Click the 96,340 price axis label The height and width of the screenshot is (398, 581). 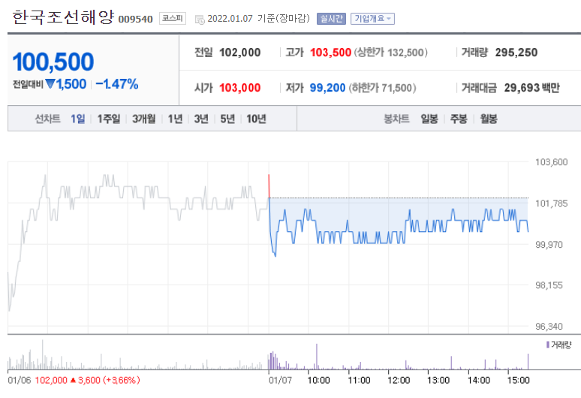[549, 327]
